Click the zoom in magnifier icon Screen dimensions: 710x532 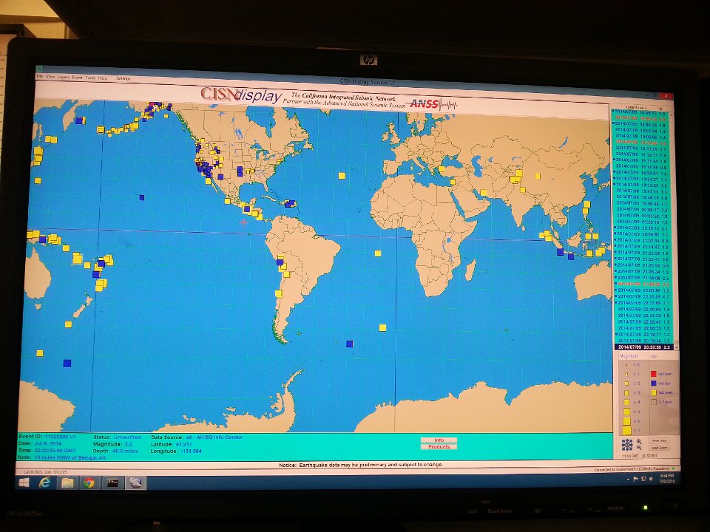point(638,441)
